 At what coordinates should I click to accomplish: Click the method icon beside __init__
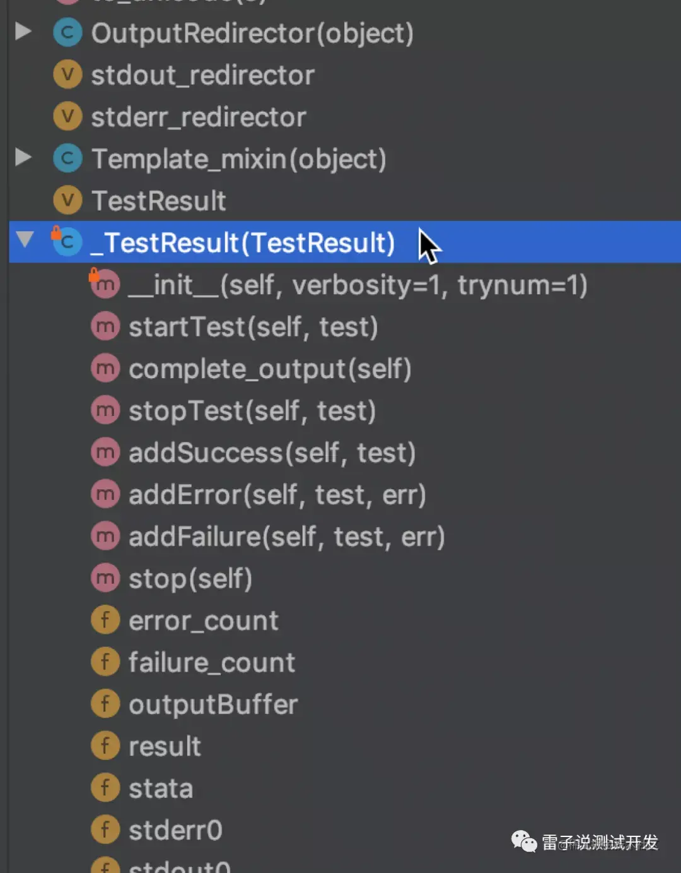(x=105, y=285)
